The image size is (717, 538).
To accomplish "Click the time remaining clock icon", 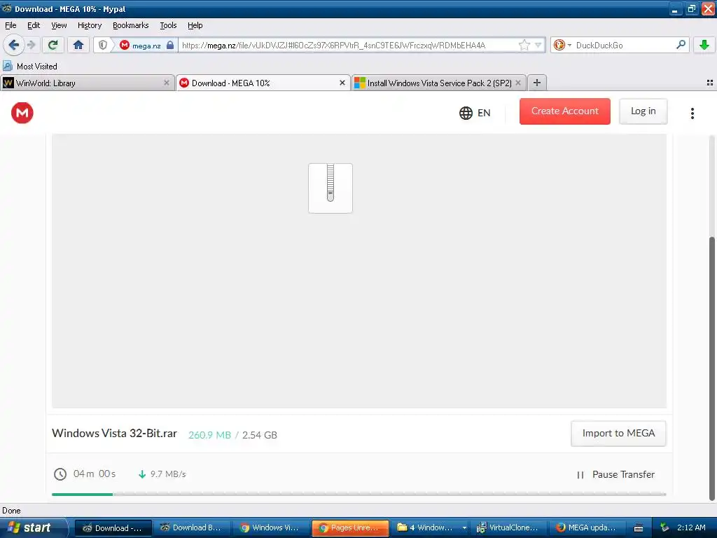I will point(60,474).
